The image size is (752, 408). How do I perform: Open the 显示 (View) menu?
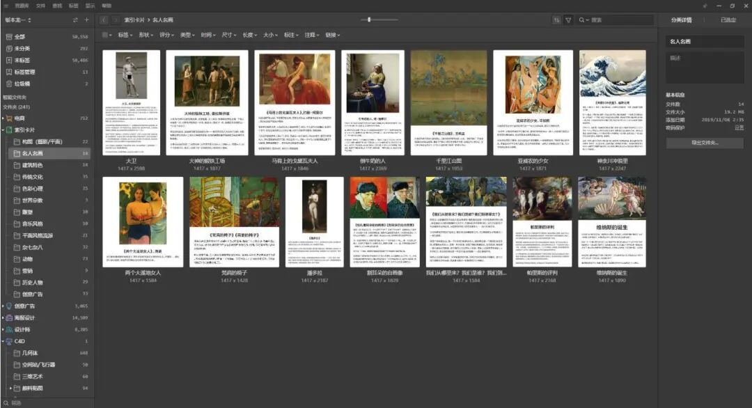[90, 6]
